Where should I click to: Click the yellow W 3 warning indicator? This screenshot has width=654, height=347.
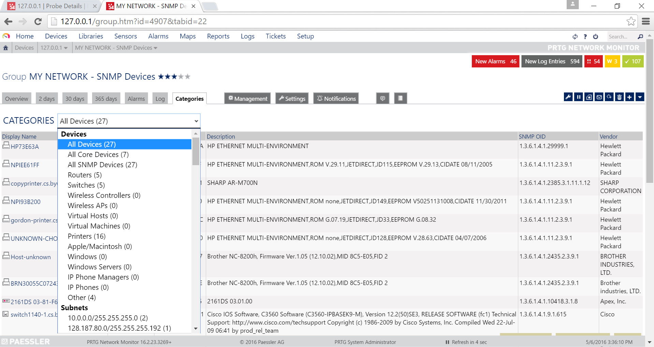[x=612, y=61]
